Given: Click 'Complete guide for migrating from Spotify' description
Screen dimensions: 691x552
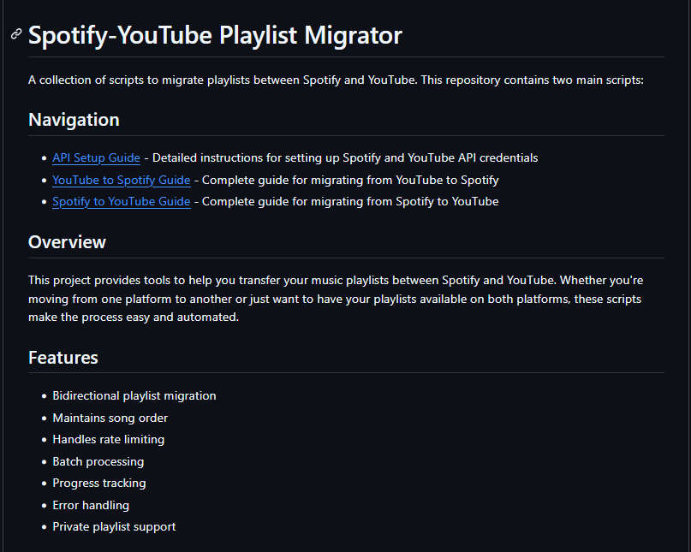Looking at the screenshot, I should [x=350, y=201].
